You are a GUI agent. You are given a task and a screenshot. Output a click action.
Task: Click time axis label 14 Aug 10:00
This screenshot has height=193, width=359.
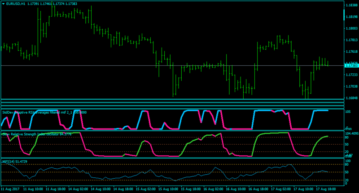click(101, 189)
